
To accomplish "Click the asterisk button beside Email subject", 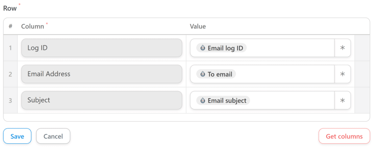I will [343, 100].
